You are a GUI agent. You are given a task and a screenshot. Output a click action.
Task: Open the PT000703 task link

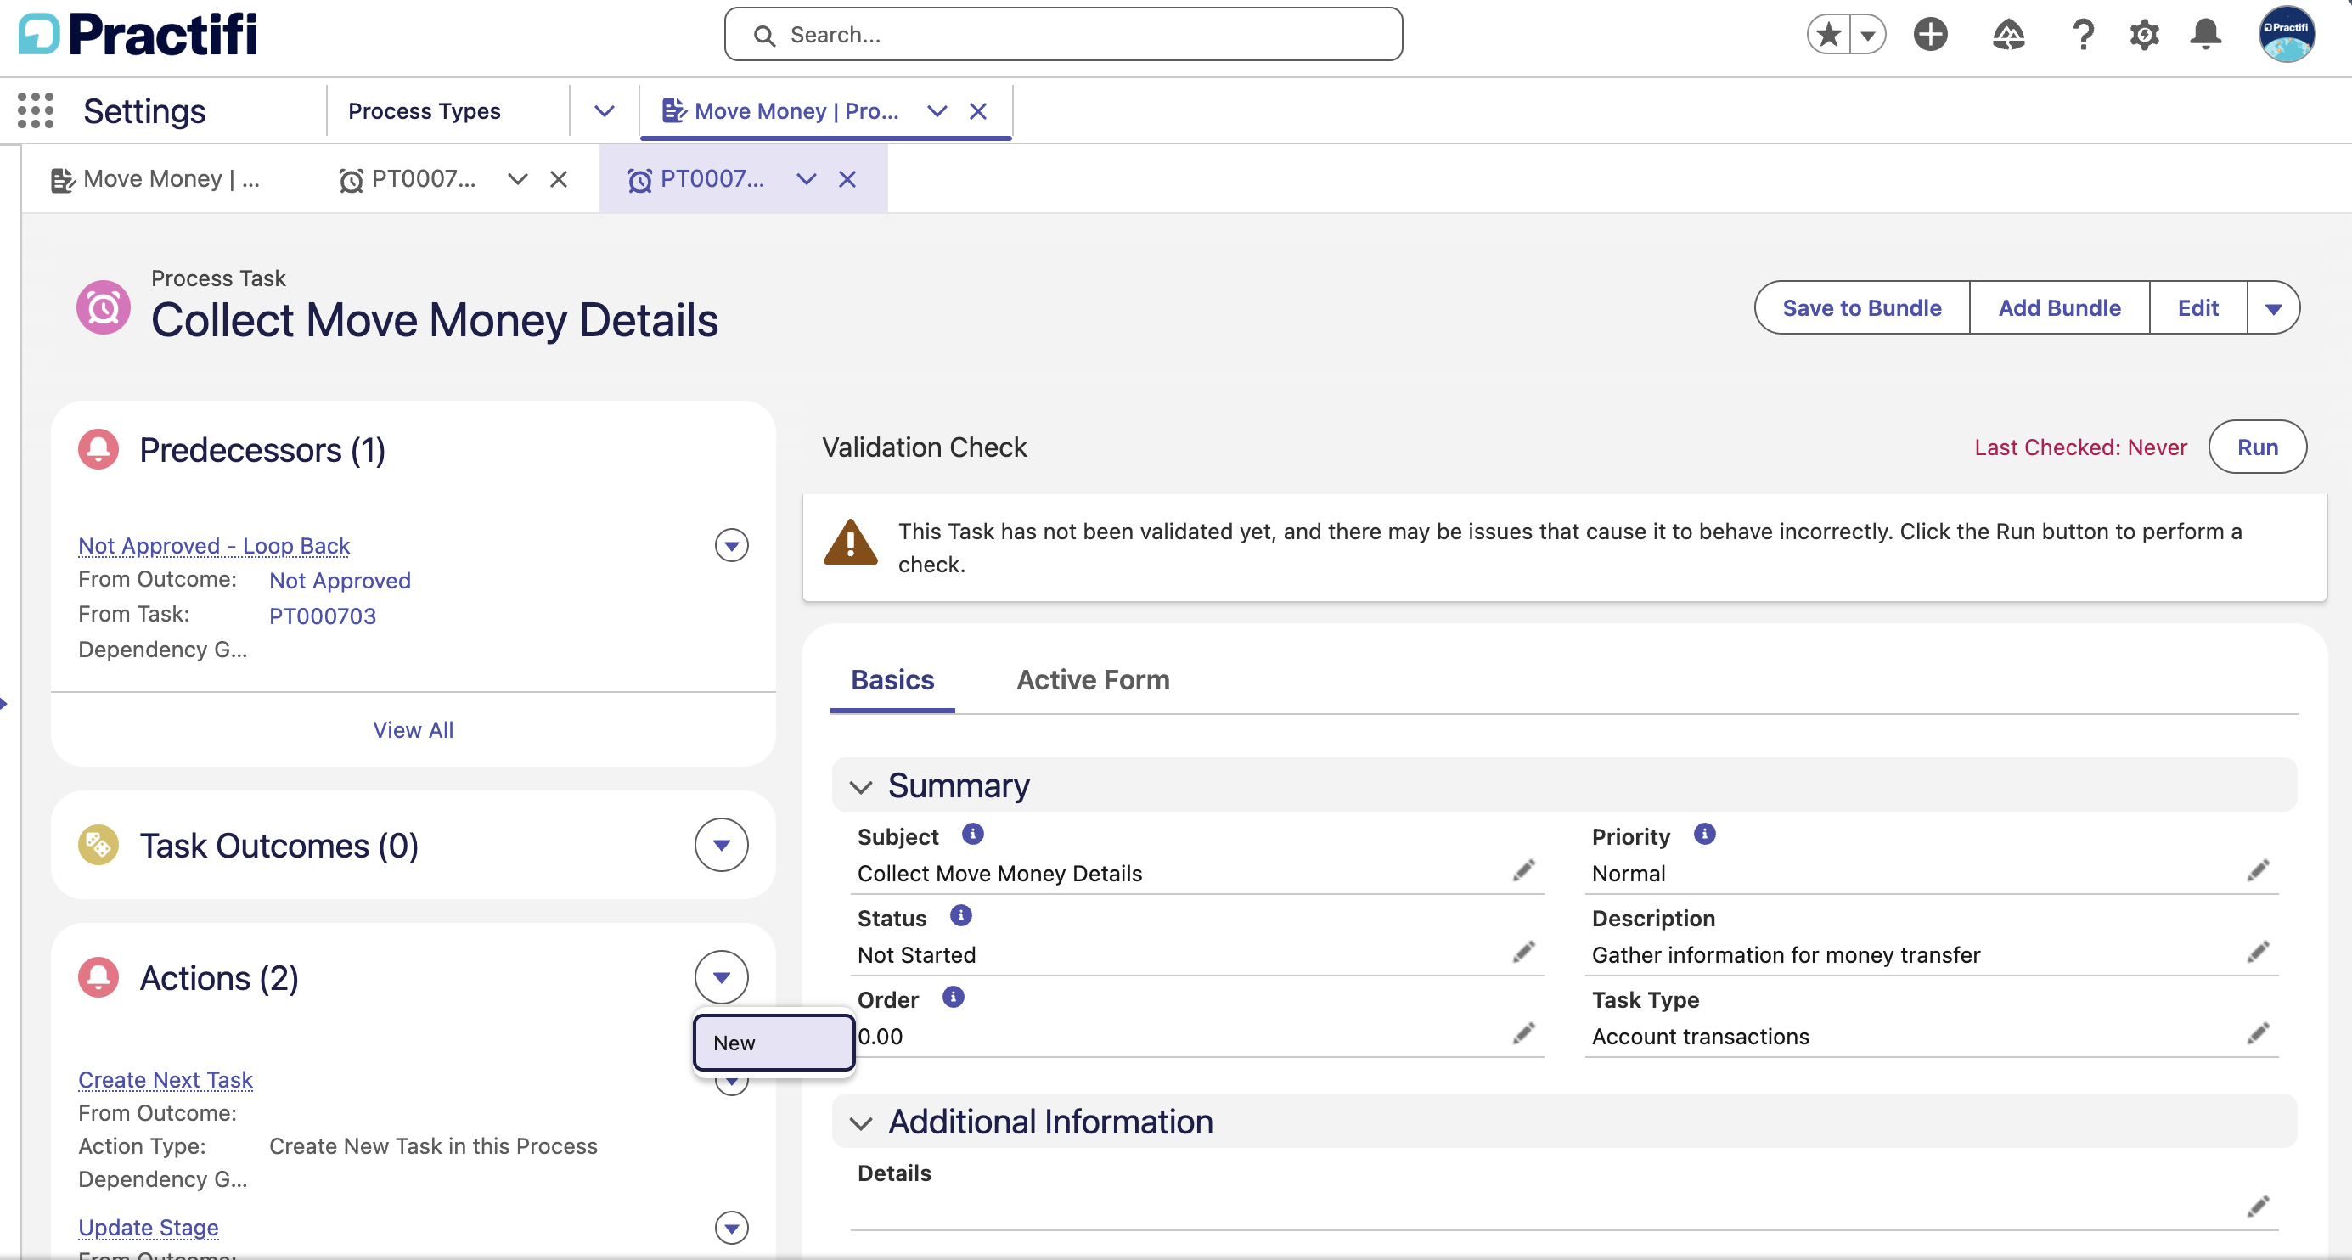[323, 616]
